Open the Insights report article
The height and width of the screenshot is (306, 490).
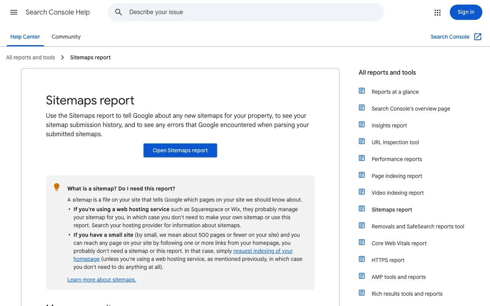point(389,125)
